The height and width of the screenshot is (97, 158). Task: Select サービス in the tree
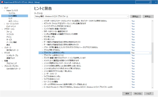point(9,40)
